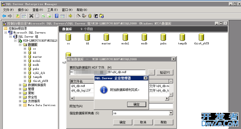Click the yellow star New icon

tap(70, 16)
